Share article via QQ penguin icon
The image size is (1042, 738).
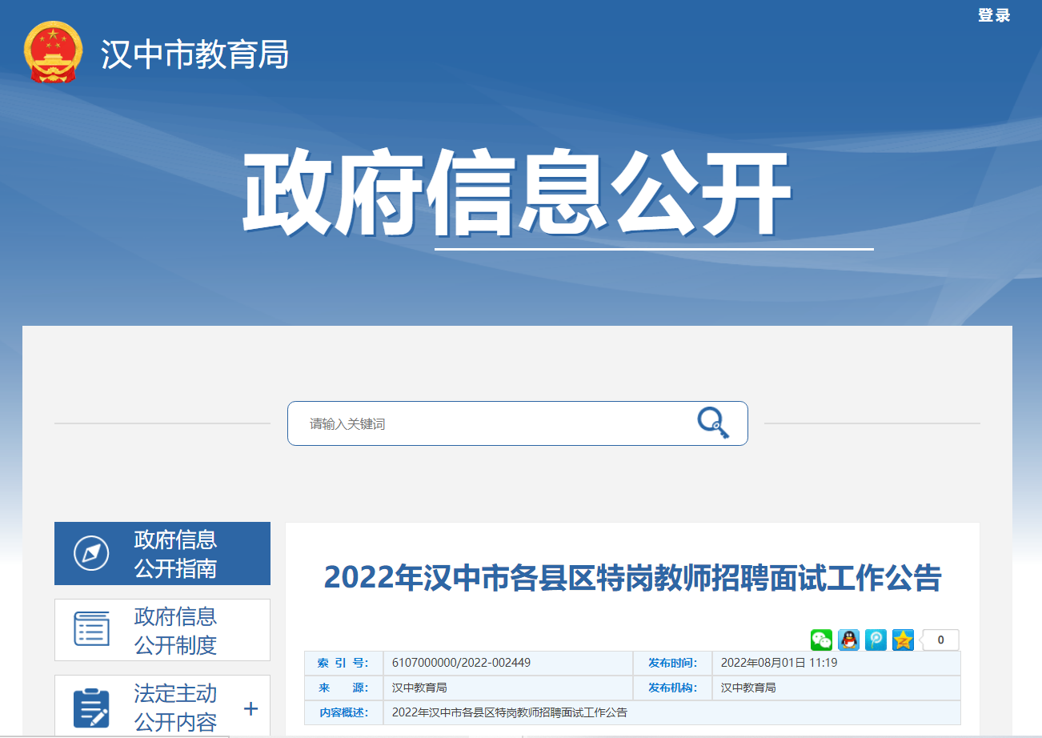point(849,640)
